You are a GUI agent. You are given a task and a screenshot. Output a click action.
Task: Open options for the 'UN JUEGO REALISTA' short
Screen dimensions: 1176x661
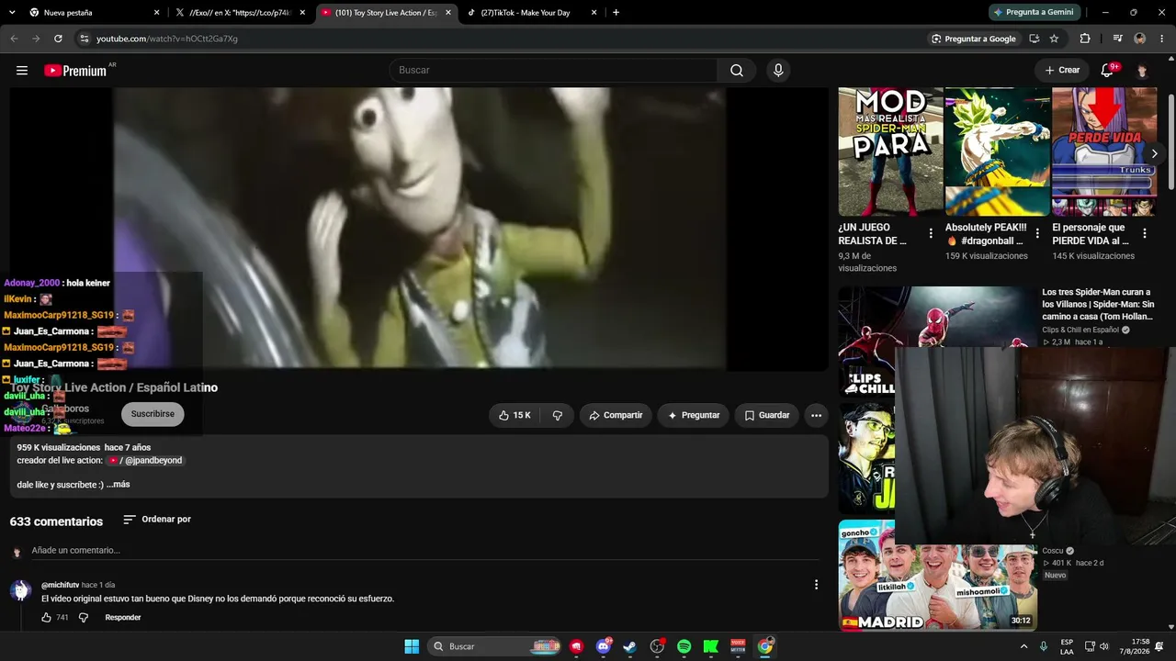pos(931,233)
